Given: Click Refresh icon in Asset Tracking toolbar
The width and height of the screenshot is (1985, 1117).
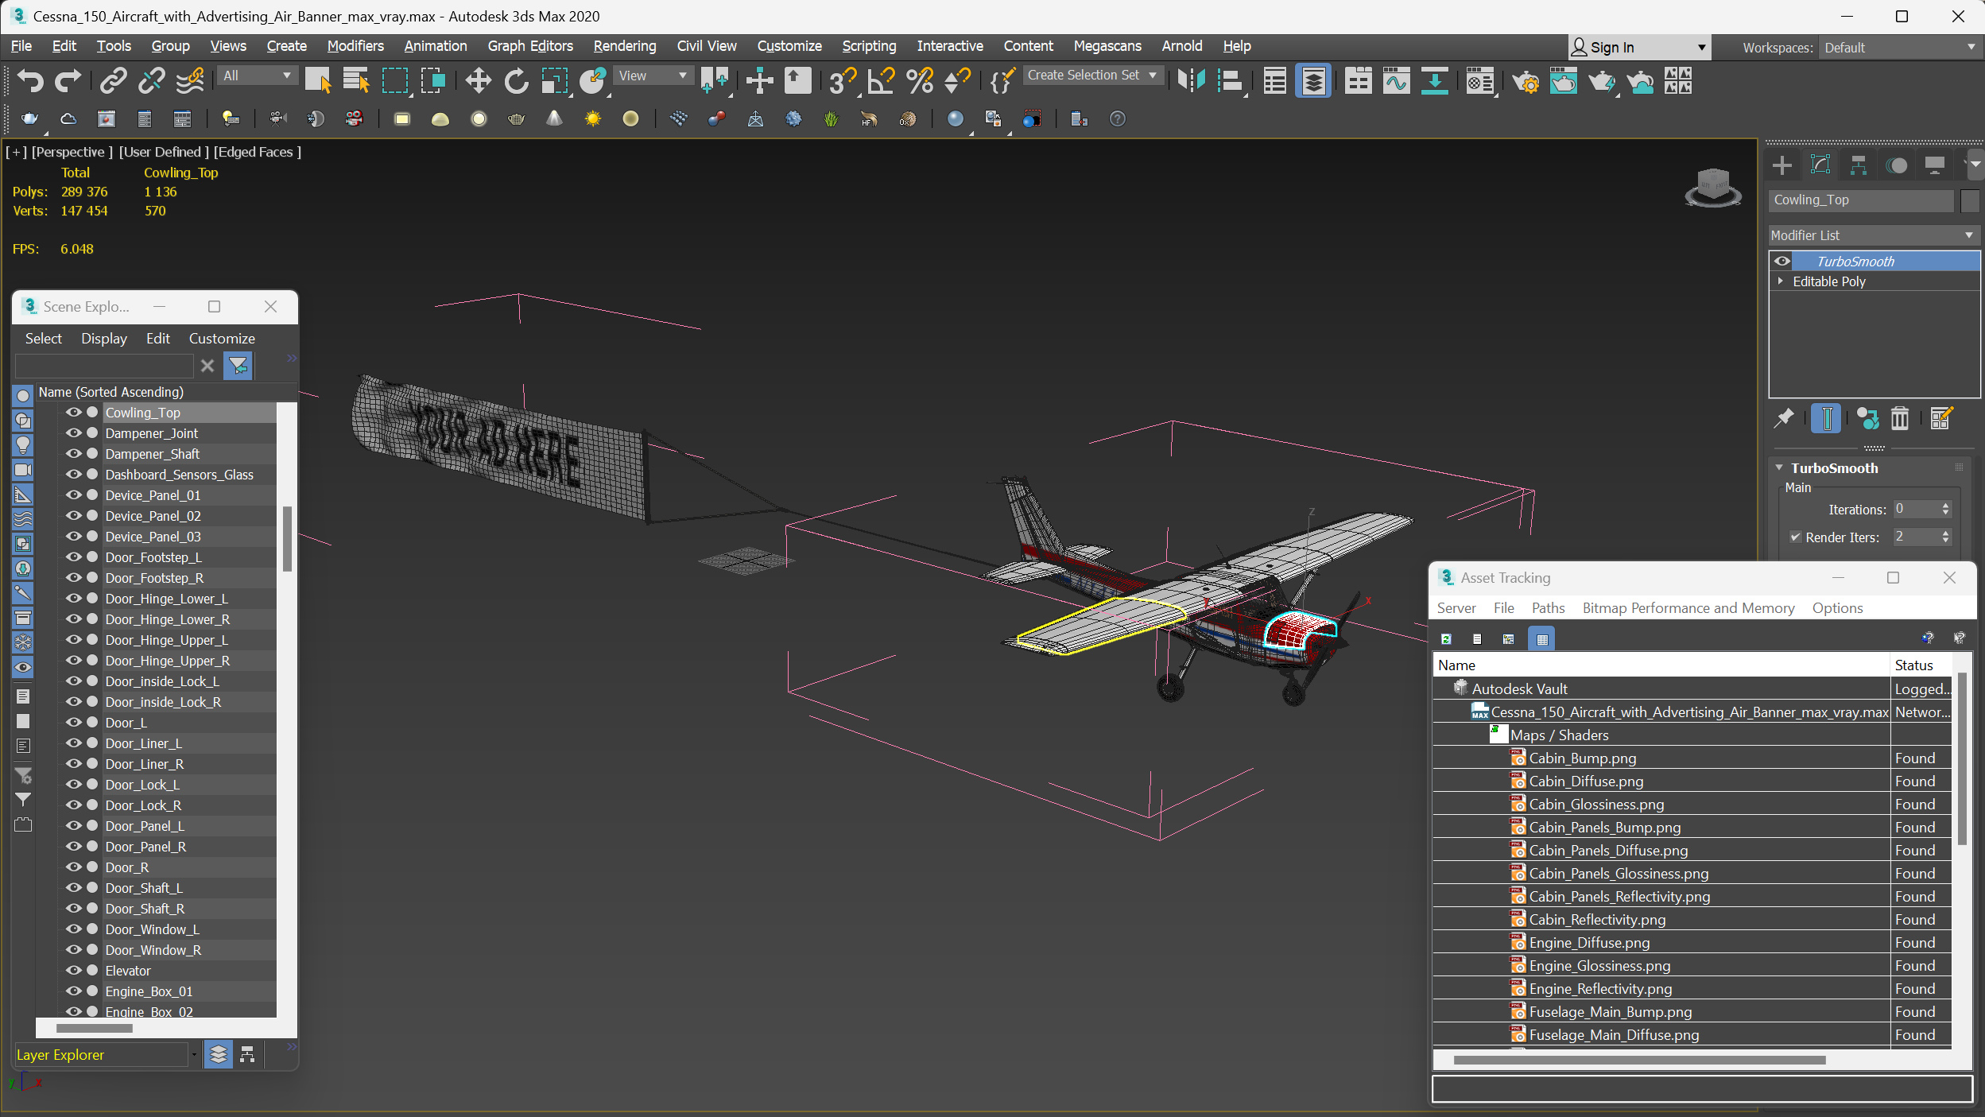Looking at the screenshot, I should click(x=1446, y=638).
